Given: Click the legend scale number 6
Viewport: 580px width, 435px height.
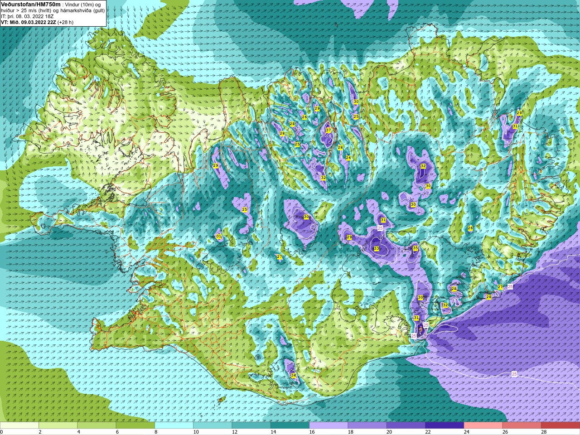Looking at the screenshot, I should coord(117,432).
